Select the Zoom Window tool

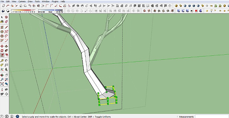point(6,80)
